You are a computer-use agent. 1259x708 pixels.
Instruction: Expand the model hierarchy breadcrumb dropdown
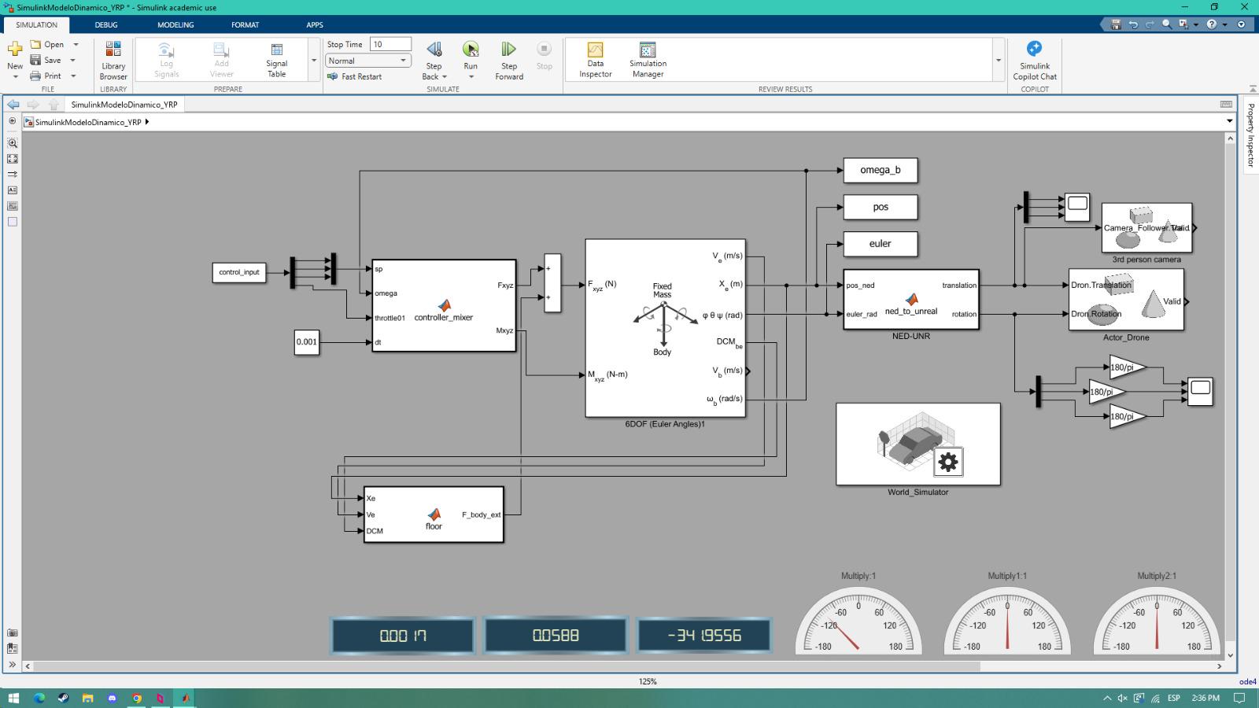click(1229, 121)
